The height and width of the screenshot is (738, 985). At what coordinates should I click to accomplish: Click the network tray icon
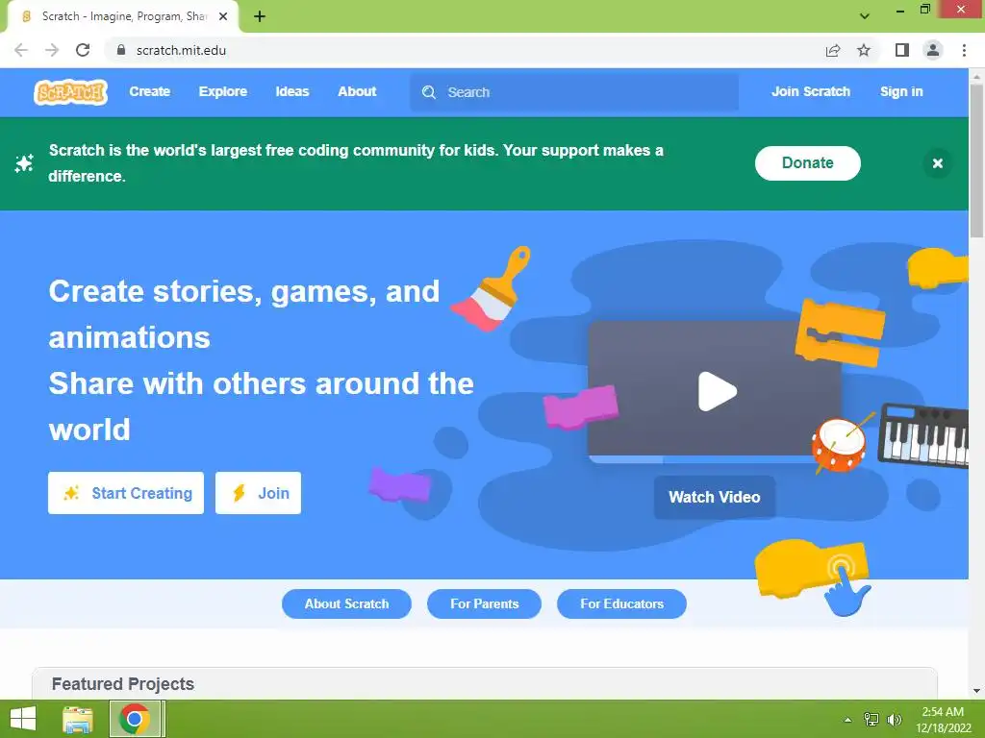tap(871, 719)
